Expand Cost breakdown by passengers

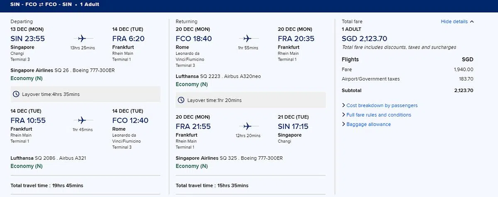point(382,105)
